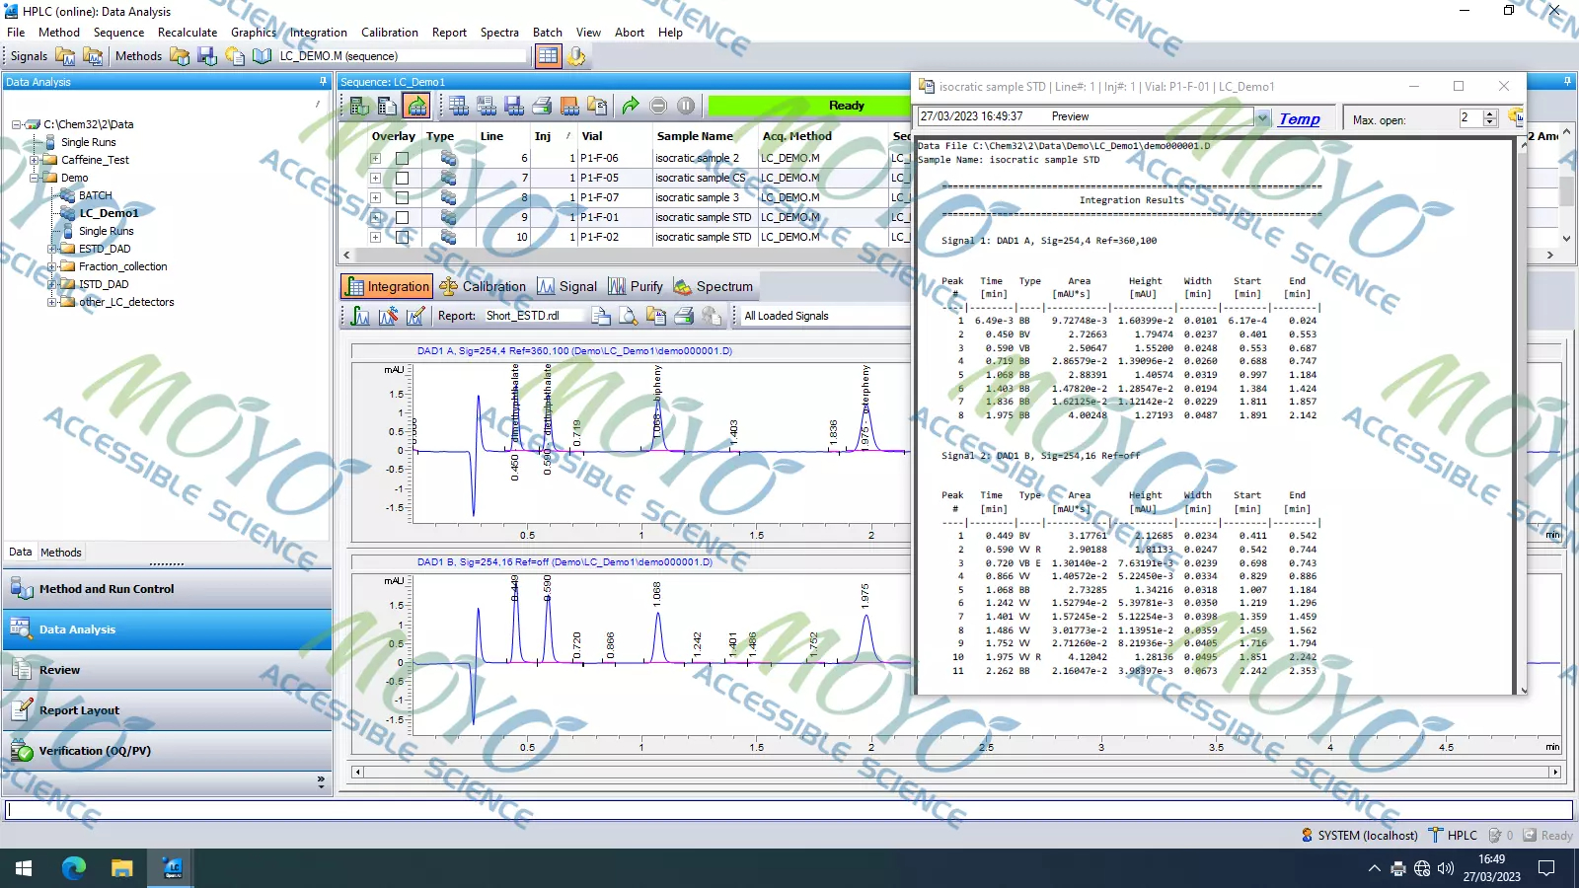Select LC_Demo1 sequence in the tree
Image resolution: width=1579 pixels, height=888 pixels.
109,213
